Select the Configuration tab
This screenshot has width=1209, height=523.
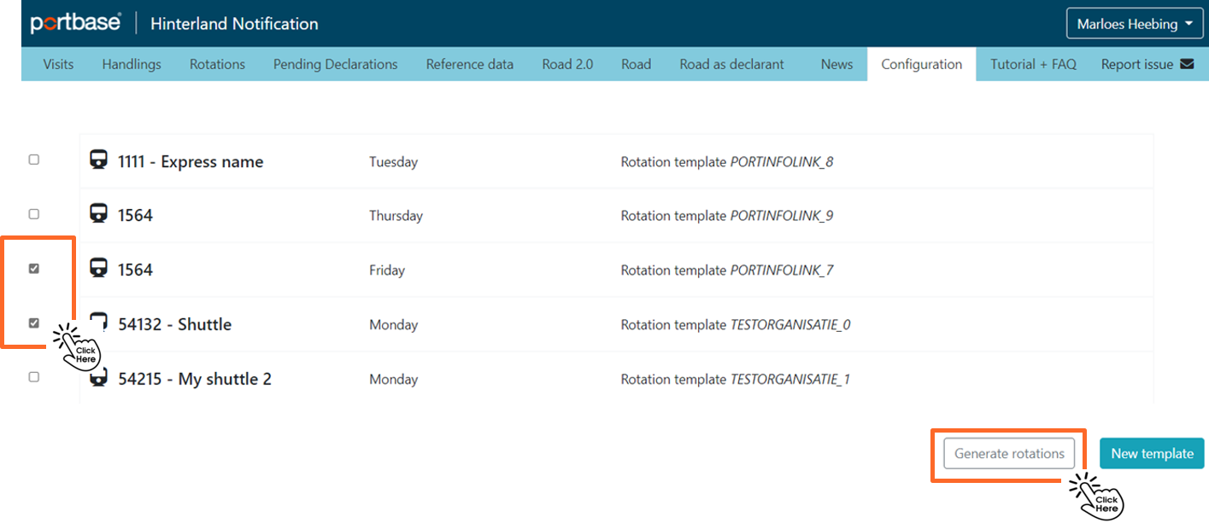[x=922, y=64]
